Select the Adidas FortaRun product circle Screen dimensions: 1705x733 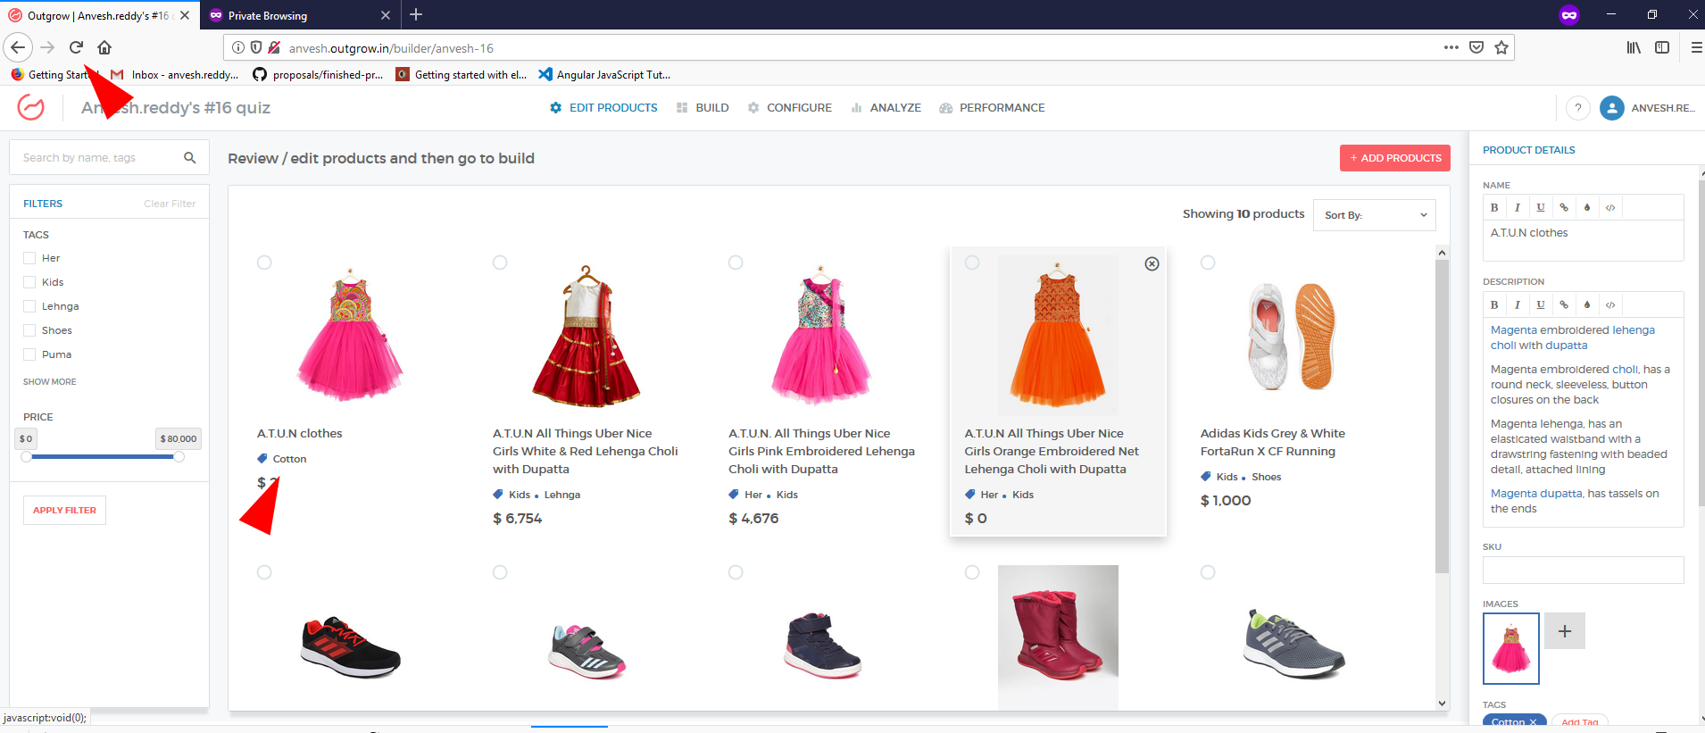(x=1208, y=262)
